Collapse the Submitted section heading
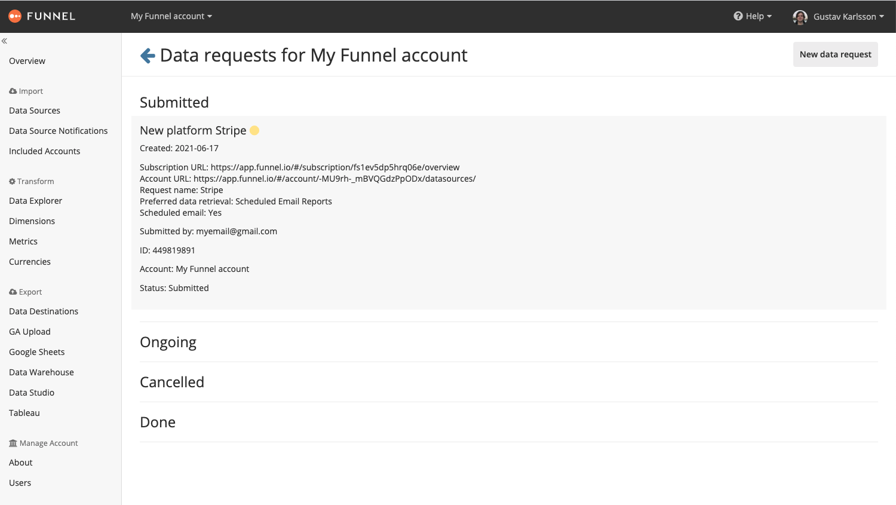The width and height of the screenshot is (896, 505). pos(174,103)
